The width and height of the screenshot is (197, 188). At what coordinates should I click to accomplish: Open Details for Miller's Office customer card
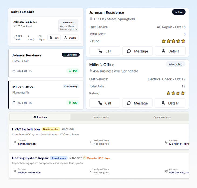pyautogui.click(x=170, y=103)
